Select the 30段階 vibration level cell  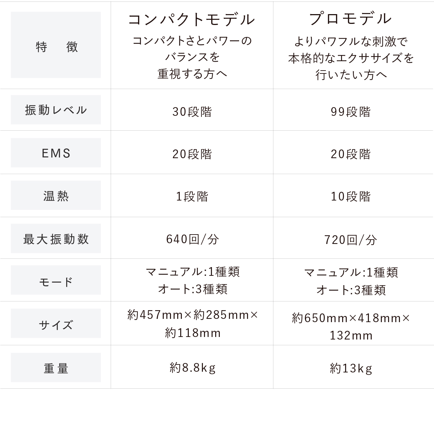(192, 112)
